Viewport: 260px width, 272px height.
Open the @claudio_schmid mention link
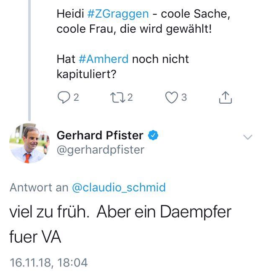(119, 188)
